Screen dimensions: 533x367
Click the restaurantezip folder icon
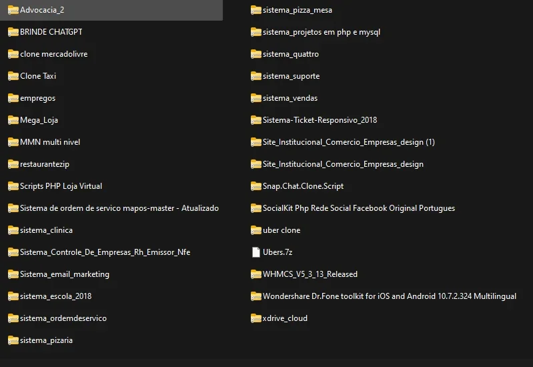pyautogui.click(x=13, y=164)
